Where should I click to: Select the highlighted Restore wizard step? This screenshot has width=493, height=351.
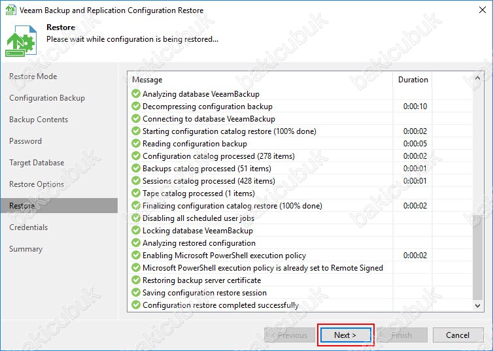point(59,205)
